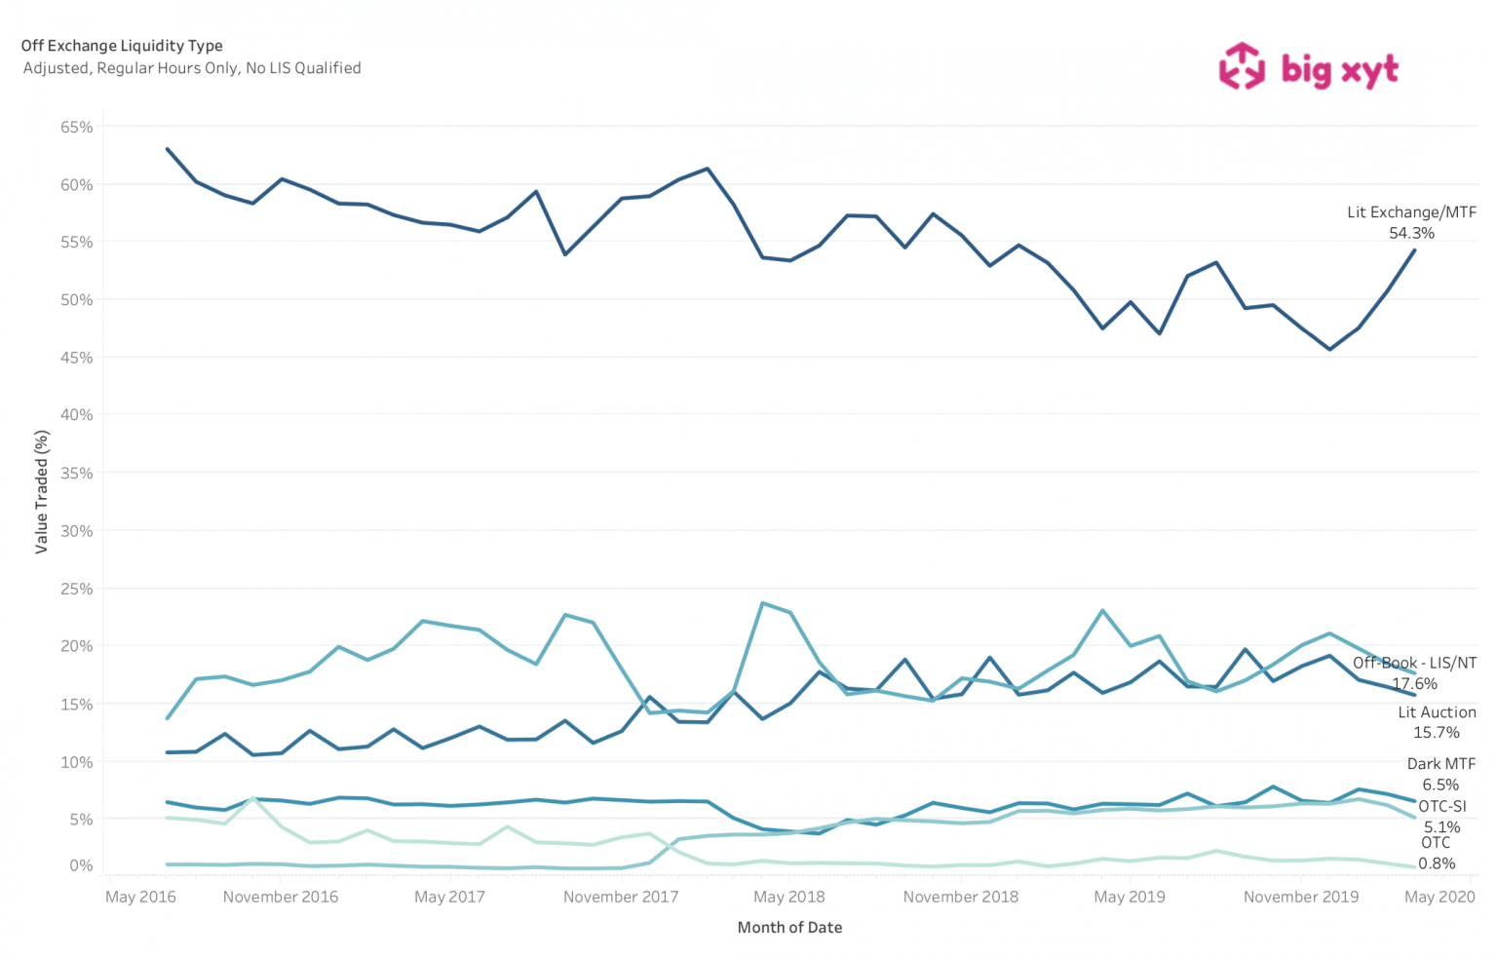Click the OTC-SI series label
Viewport: 1497px width, 957px height.
(1441, 806)
